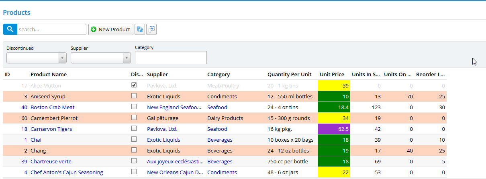The height and width of the screenshot is (179, 486).
Task: Click the Exotic Liquids supplier link for Chai
Action: pos(163,140)
